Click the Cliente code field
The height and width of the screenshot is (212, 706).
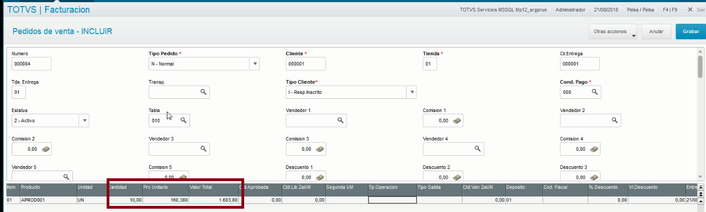(305, 63)
